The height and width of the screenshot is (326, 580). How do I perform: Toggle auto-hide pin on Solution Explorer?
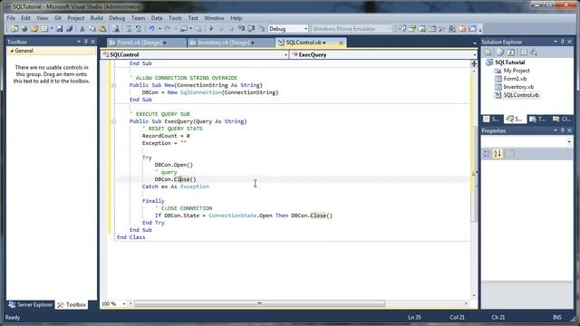click(562, 42)
